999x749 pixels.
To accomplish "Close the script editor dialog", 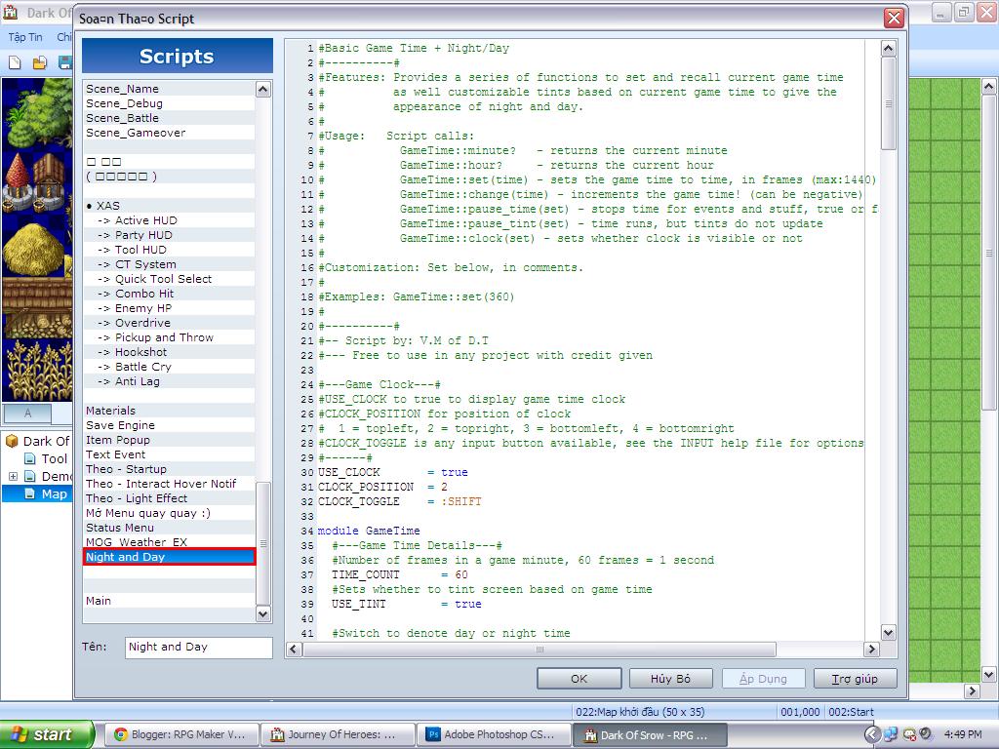I will coord(894,18).
